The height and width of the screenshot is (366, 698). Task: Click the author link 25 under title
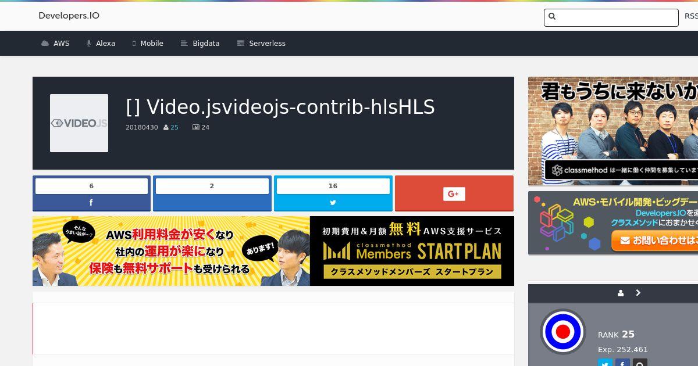pyautogui.click(x=174, y=127)
